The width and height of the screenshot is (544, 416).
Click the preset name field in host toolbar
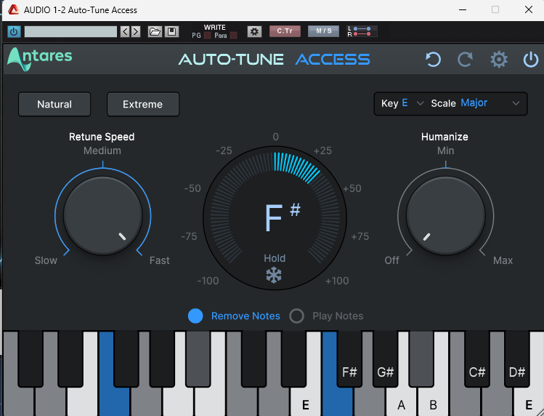[70, 31]
